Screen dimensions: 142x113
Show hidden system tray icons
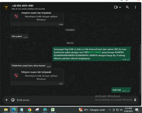tap(110, 110)
